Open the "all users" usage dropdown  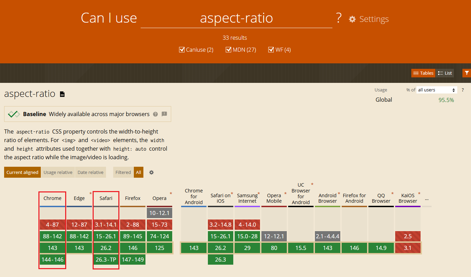click(x=436, y=90)
